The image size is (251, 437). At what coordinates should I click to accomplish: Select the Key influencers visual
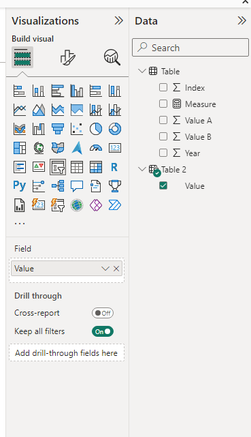(39, 186)
